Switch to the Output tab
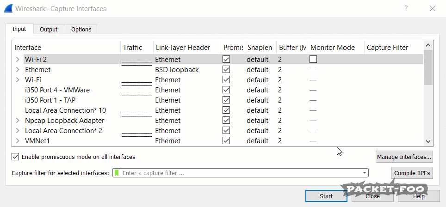 click(x=49, y=30)
